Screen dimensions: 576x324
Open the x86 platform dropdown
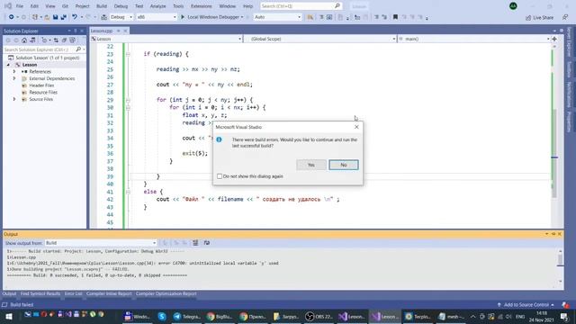156,17
